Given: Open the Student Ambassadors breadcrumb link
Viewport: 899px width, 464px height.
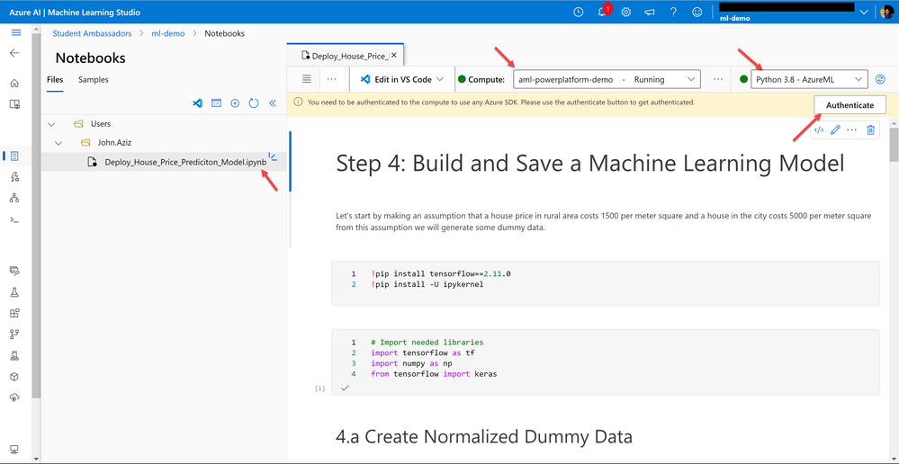Looking at the screenshot, I should [92, 33].
